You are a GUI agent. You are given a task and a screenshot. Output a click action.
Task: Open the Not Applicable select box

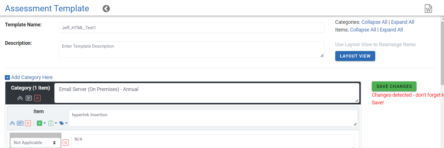pos(35,143)
